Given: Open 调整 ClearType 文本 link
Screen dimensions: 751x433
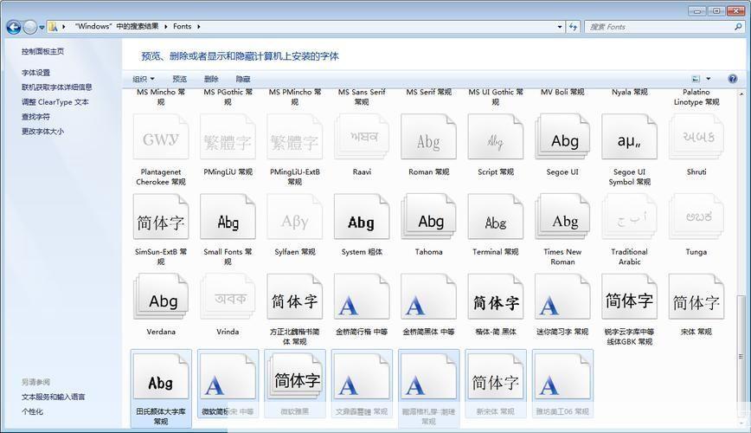Looking at the screenshot, I should point(55,102).
